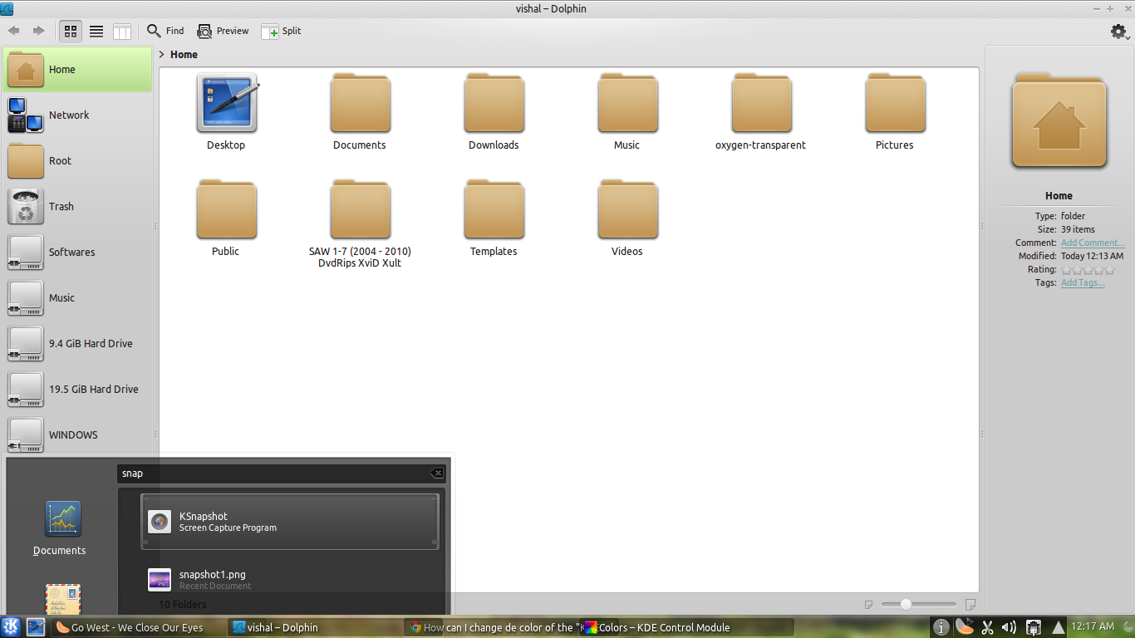Launch KSnapshot from search results
This screenshot has width=1135, height=638.
click(x=289, y=522)
